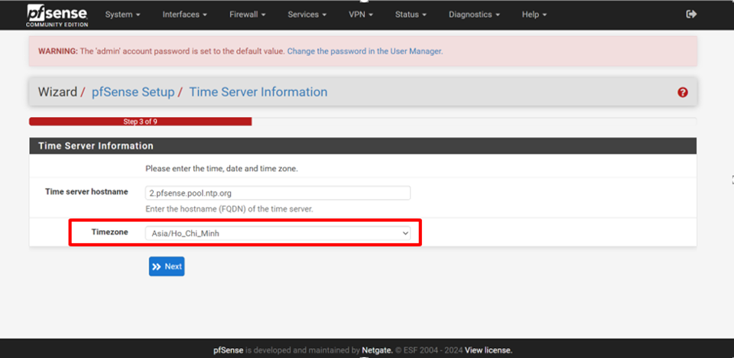Open the Help menu
This screenshot has height=358, width=734.
pos(534,15)
